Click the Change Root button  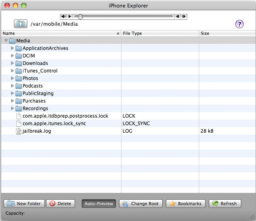[x=141, y=204]
